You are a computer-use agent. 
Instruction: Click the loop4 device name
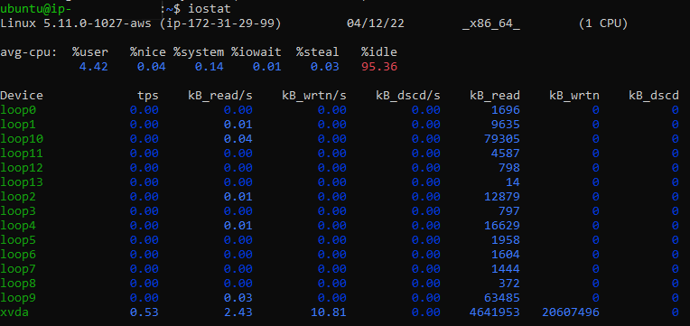click(x=18, y=226)
